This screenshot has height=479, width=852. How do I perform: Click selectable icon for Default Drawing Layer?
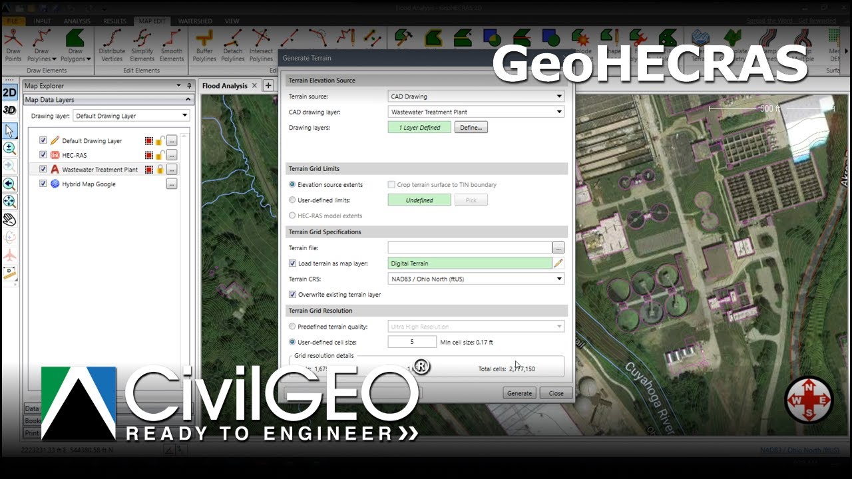pos(149,140)
